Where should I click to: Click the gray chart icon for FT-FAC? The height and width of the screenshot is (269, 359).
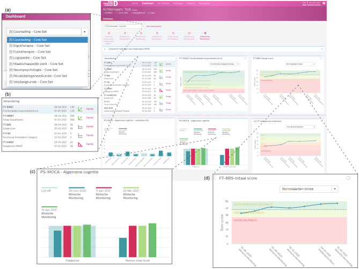[x=80, y=135]
